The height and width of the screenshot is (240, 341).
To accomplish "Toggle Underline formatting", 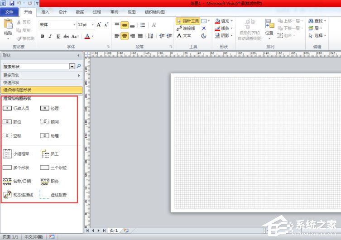I will click(58, 36).
